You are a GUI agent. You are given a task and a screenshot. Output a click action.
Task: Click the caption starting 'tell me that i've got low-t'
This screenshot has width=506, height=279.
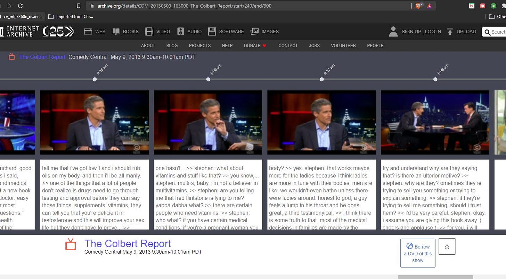(x=95, y=194)
